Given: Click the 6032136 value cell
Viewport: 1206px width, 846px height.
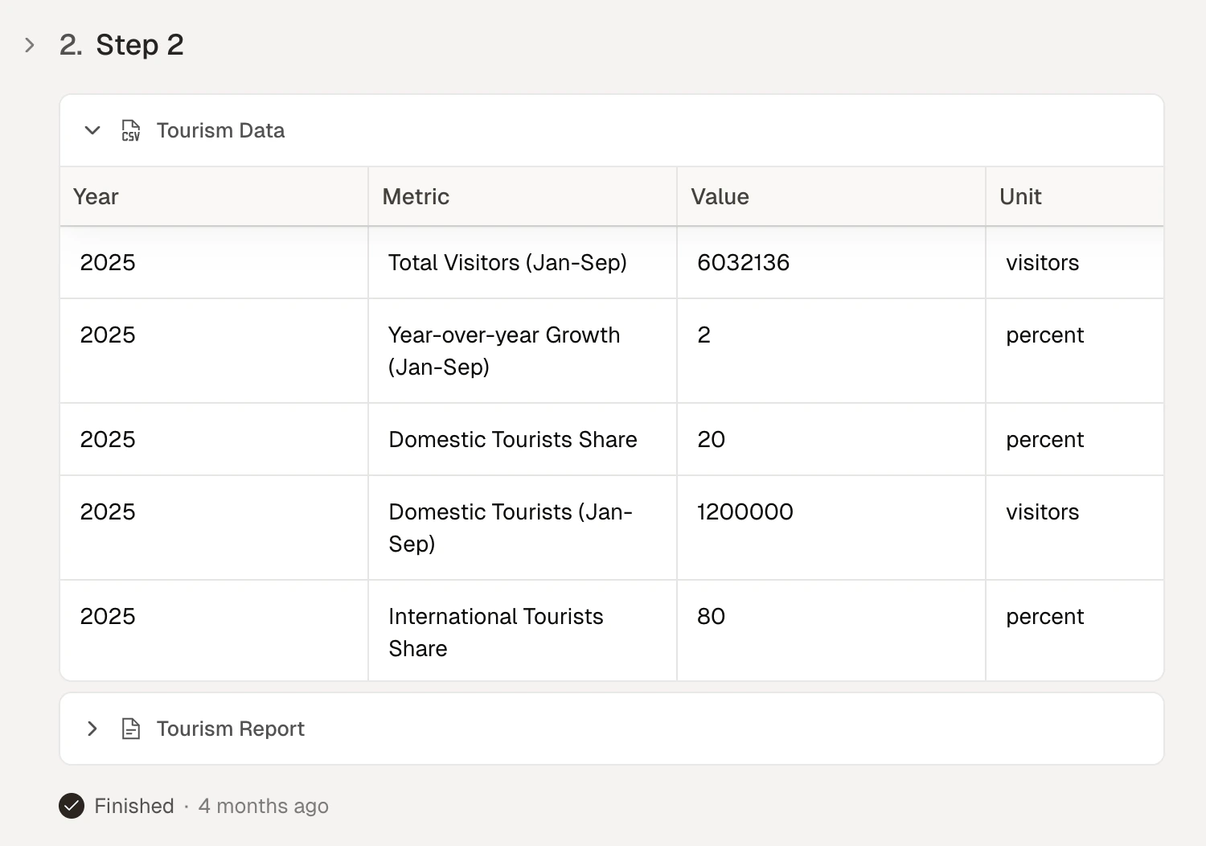Looking at the screenshot, I should click(743, 263).
